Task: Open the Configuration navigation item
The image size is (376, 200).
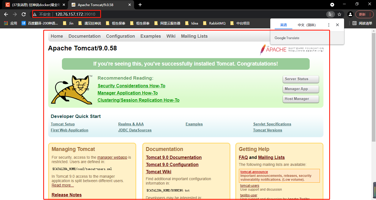Action: [x=121, y=36]
